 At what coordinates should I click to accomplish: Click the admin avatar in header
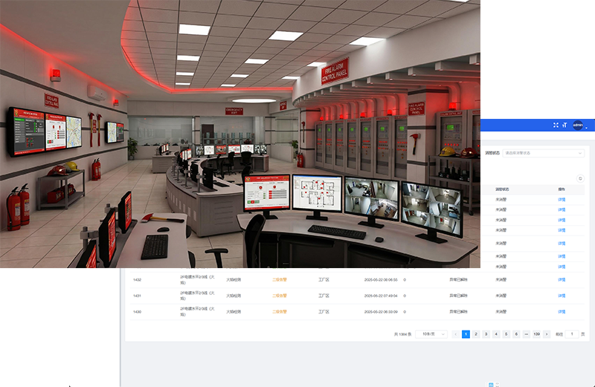(x=577, y=125)
